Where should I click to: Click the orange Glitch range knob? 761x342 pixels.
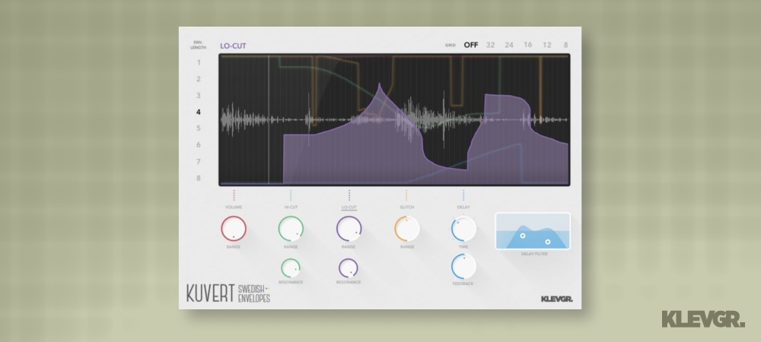coord(406,228)
